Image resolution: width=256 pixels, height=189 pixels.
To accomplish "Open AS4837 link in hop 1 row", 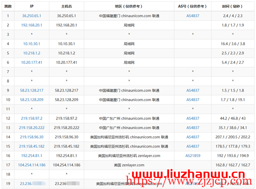I will (x=193, y=16).
